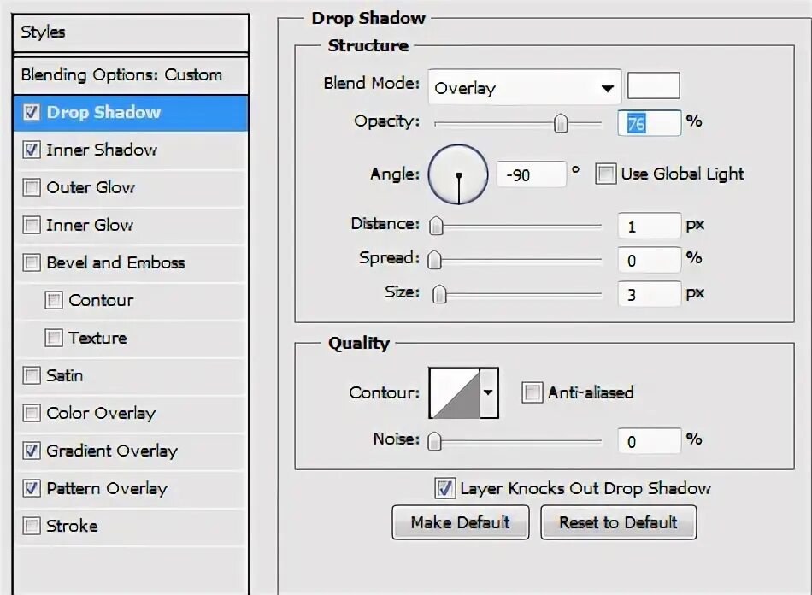The height and width of the screenshot is (595, 812).
Task: Uncheck the Inner Shadow checkbox
Action: point(31,150)
